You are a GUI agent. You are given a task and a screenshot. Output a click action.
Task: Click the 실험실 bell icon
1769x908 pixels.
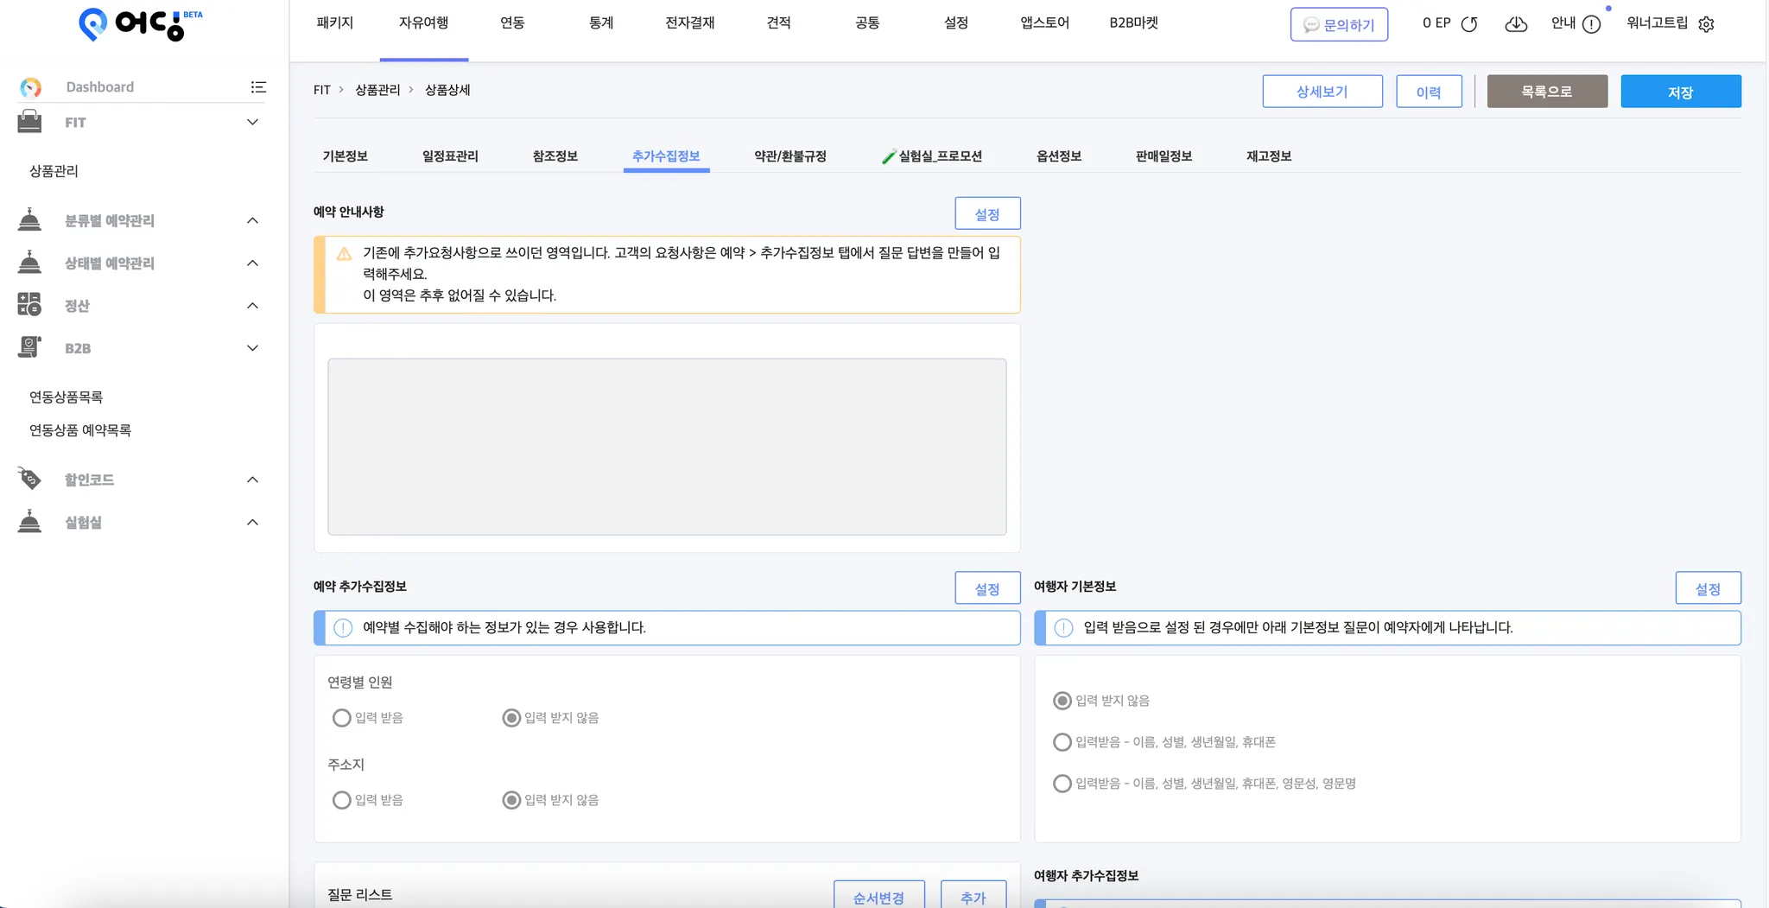click(29, 522)
